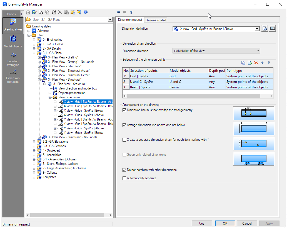This screenshot has width=287, height=228.
Task: Click the yellow folder export toolbar icon
Action: point(73,12)
